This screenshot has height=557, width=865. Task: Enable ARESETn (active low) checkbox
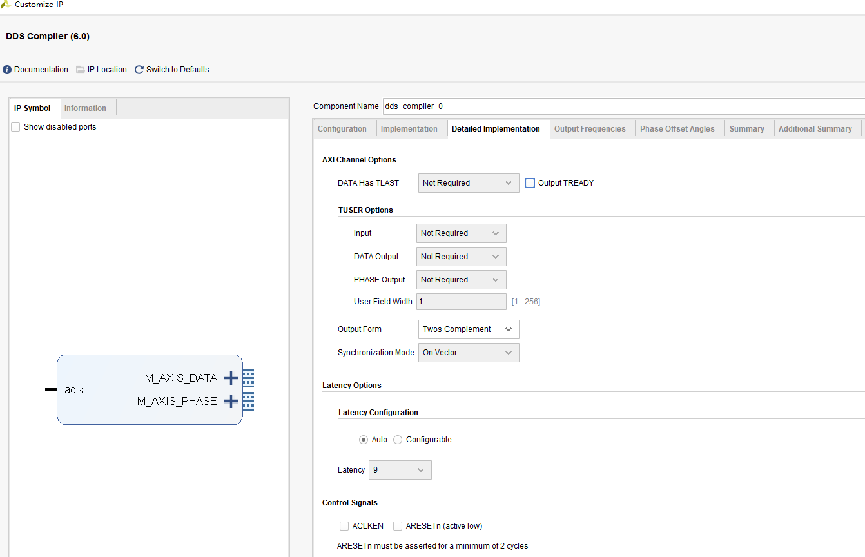point(398,526)
